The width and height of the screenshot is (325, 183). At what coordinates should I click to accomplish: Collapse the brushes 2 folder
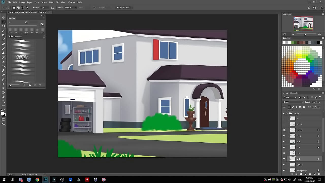coord(9,37)
